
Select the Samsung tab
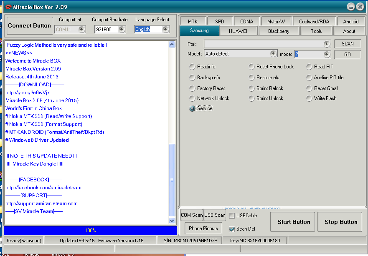click(x=200, y=31)
